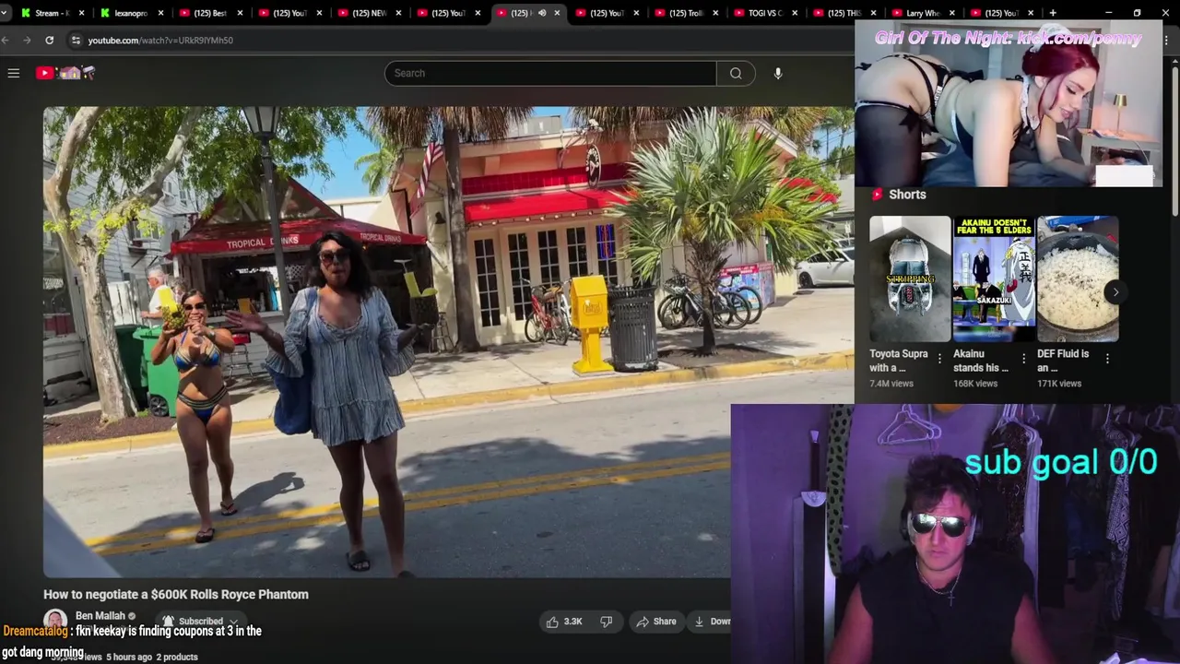
Task: Click the video title text
Action: tap(176, 595)
